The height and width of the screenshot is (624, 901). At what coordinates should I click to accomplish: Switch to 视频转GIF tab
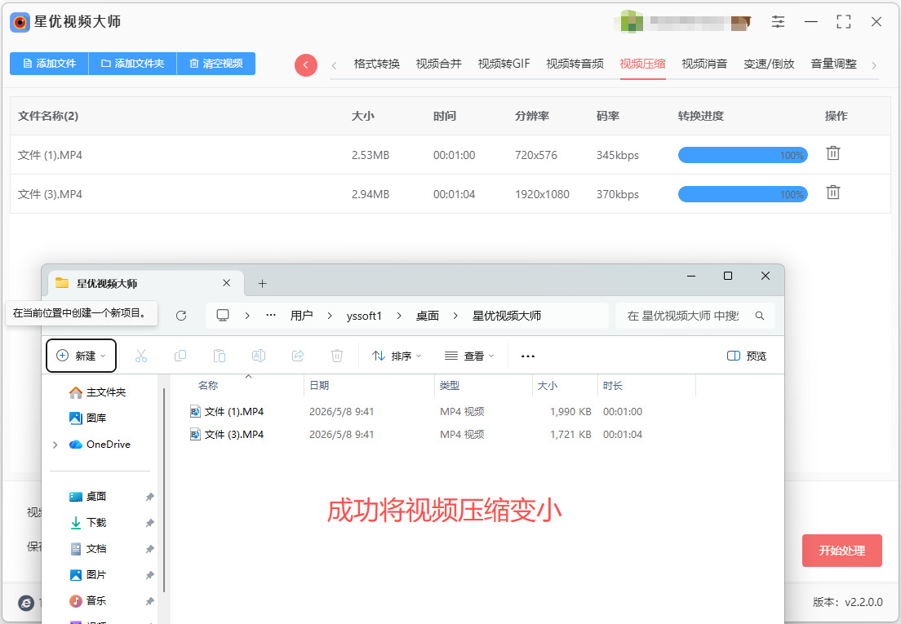coord(504,64)
